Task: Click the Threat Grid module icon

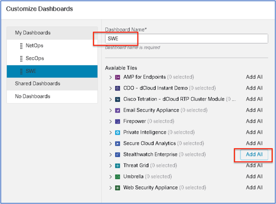Action: tap(118, 166)
